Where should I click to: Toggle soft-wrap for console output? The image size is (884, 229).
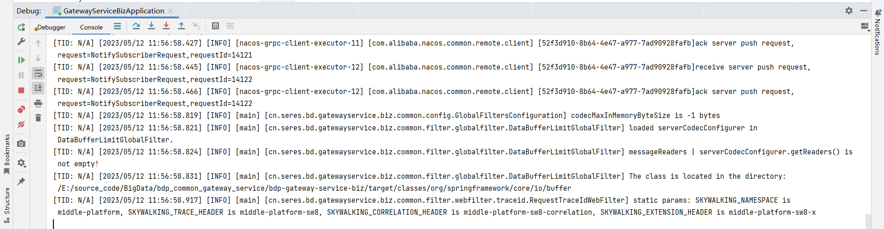[38, 73]
